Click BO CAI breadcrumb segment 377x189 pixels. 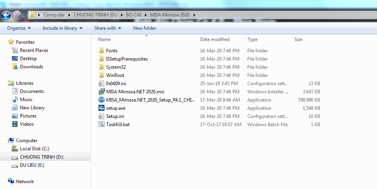[x=134, y=15]
